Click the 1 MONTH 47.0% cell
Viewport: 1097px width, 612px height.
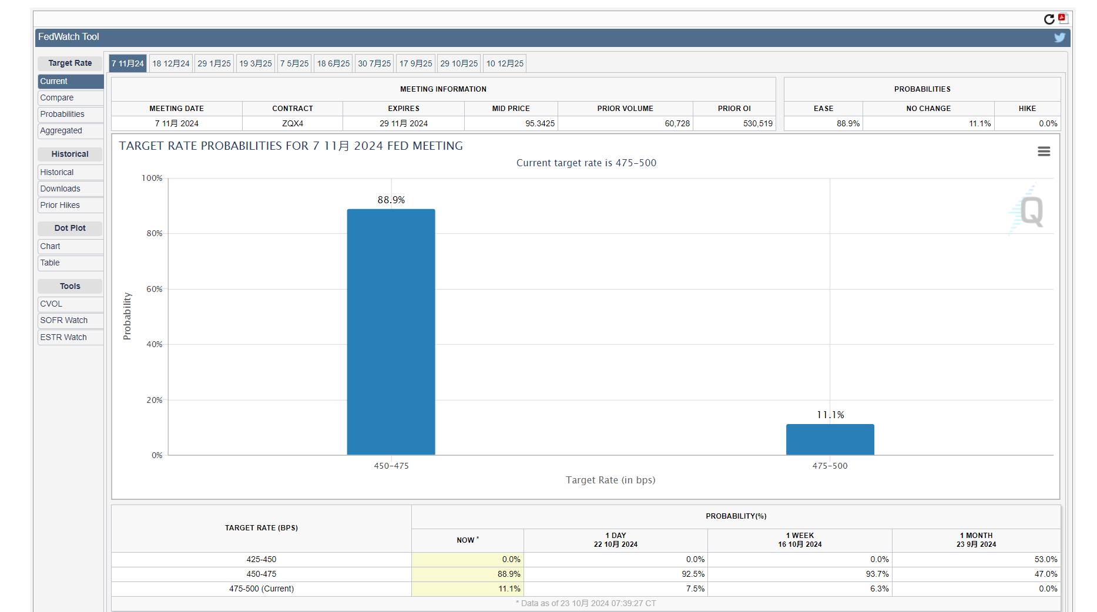977,574
